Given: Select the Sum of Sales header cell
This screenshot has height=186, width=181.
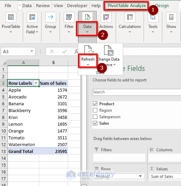Looking at the screenshot, I should [53, 83].
